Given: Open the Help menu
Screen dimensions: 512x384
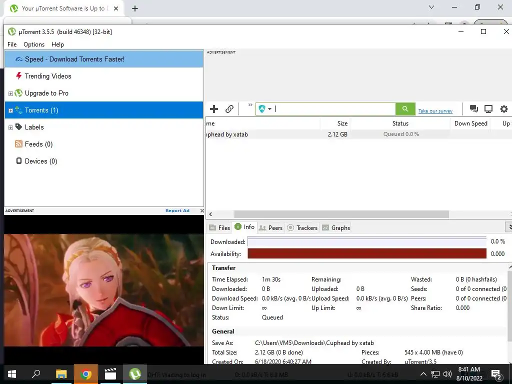Looking at the screenshot, I should click(x=57, y=44).
